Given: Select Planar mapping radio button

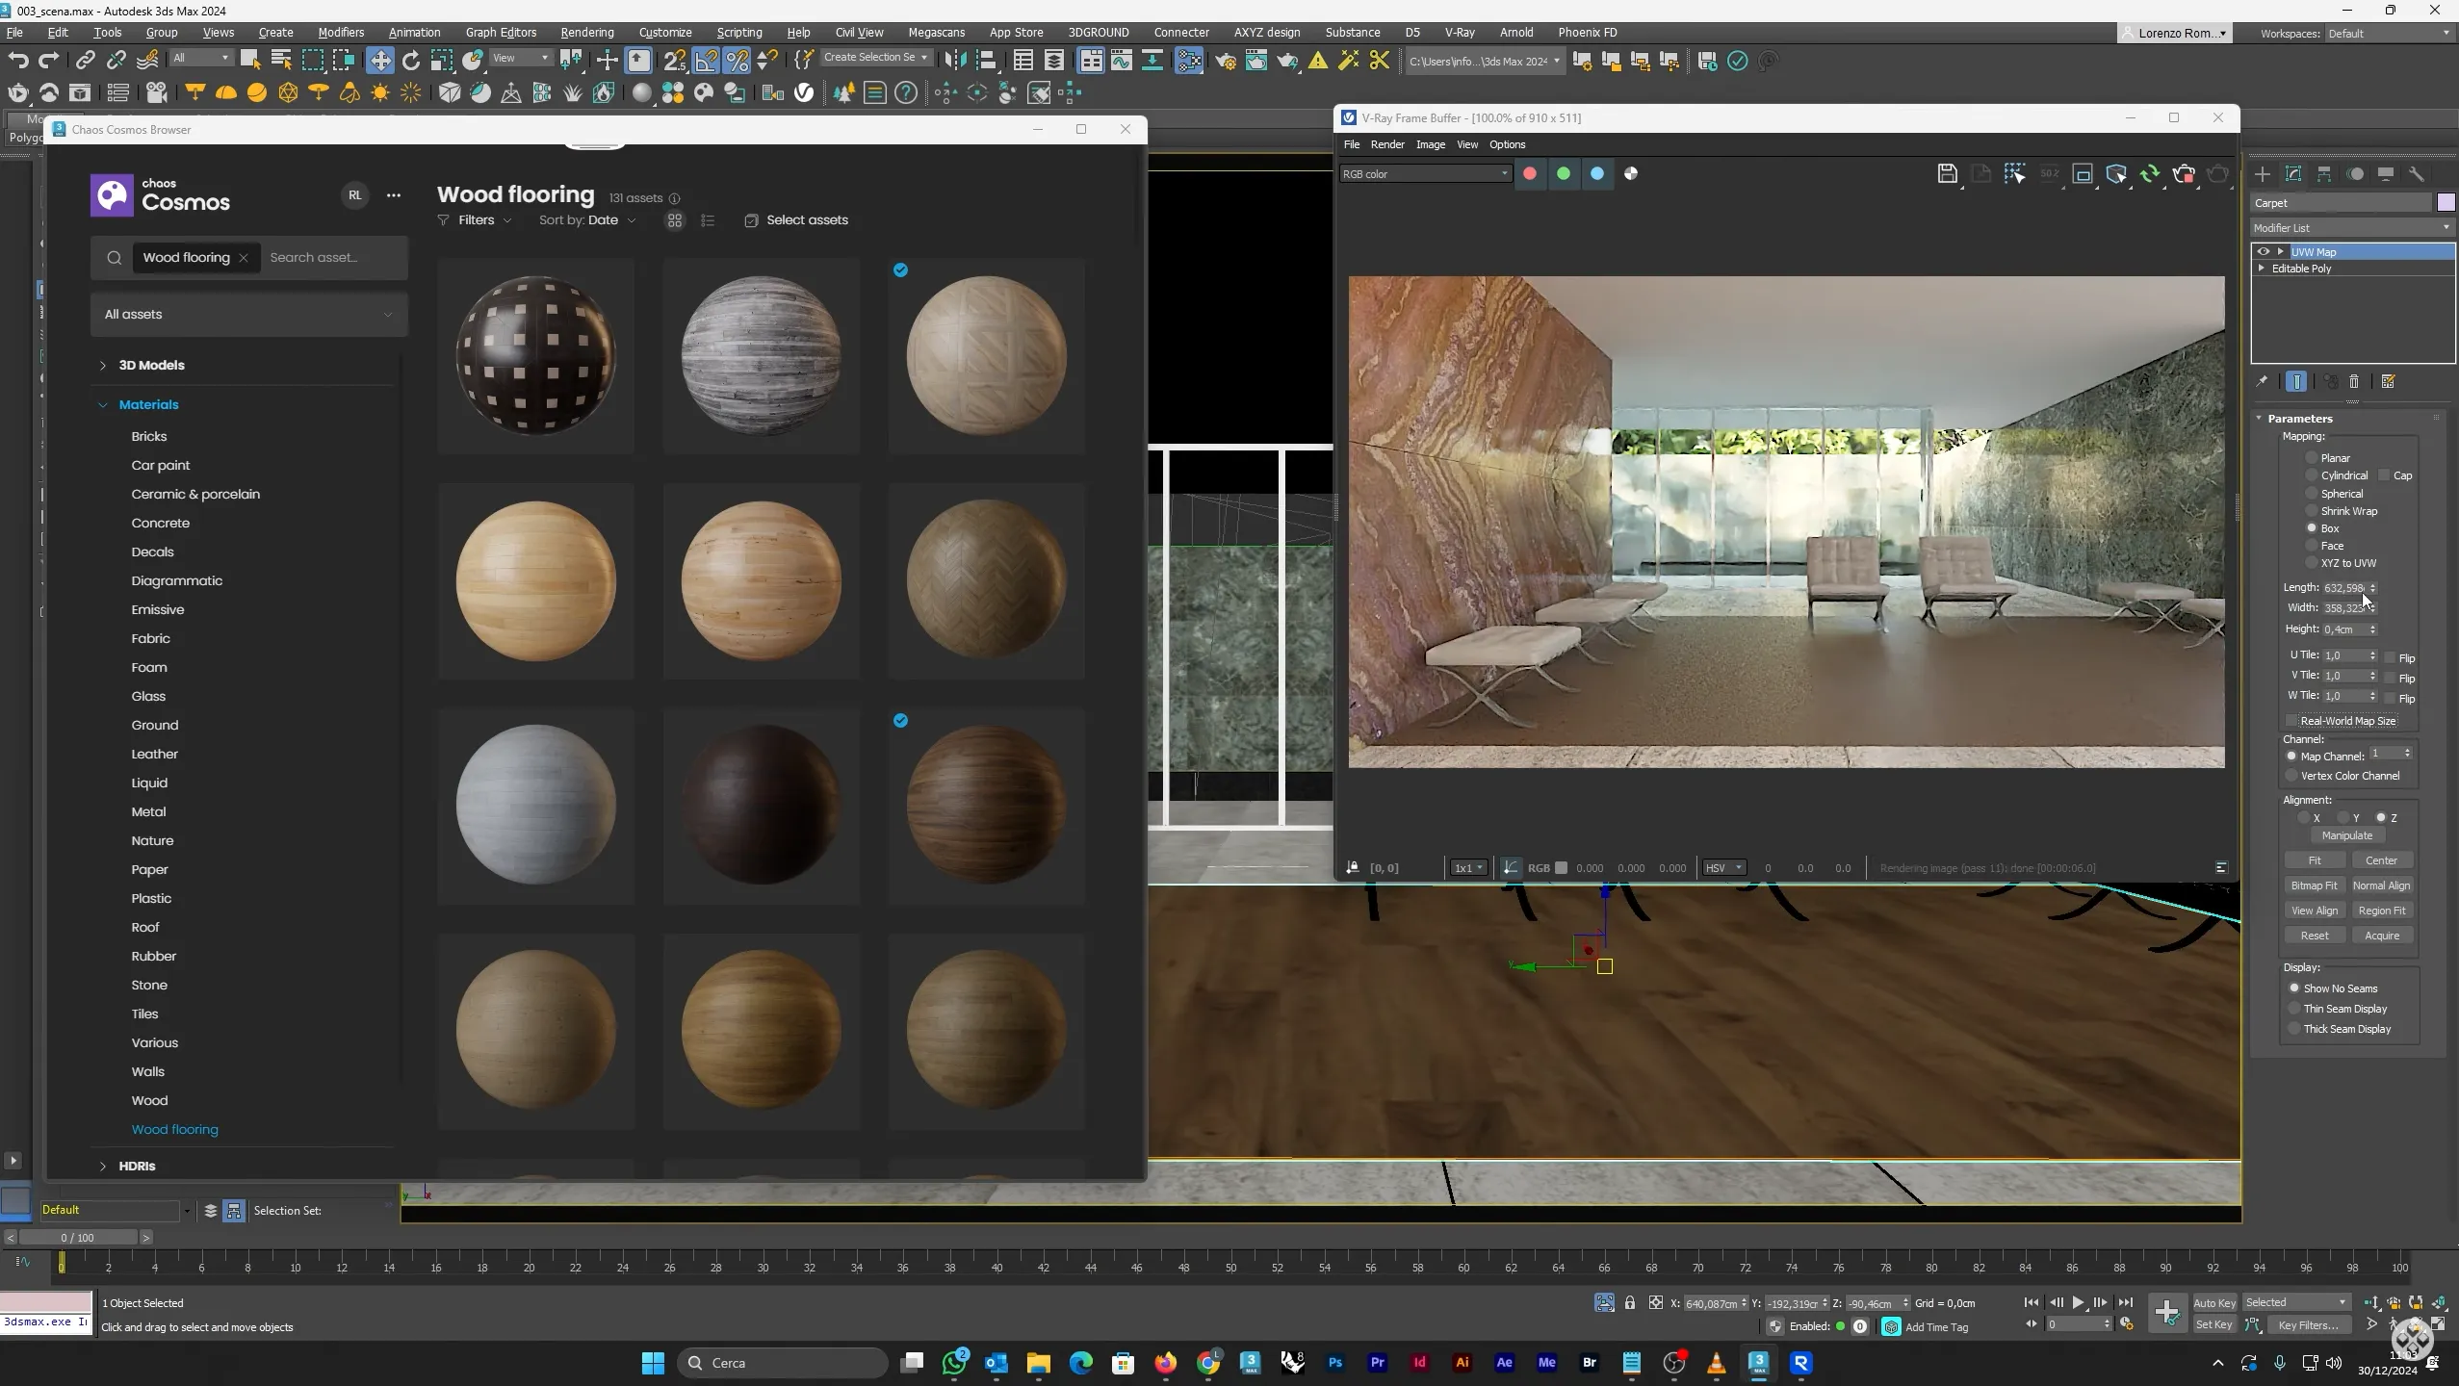Looking at the screenshot, I should click(x=2312, y=458).
